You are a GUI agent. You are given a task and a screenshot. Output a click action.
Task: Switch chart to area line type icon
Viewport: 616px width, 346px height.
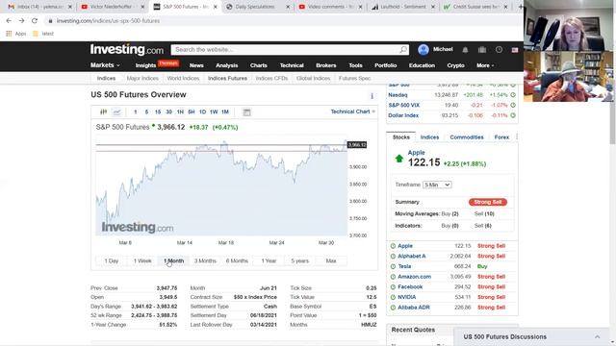click(117, 112)
